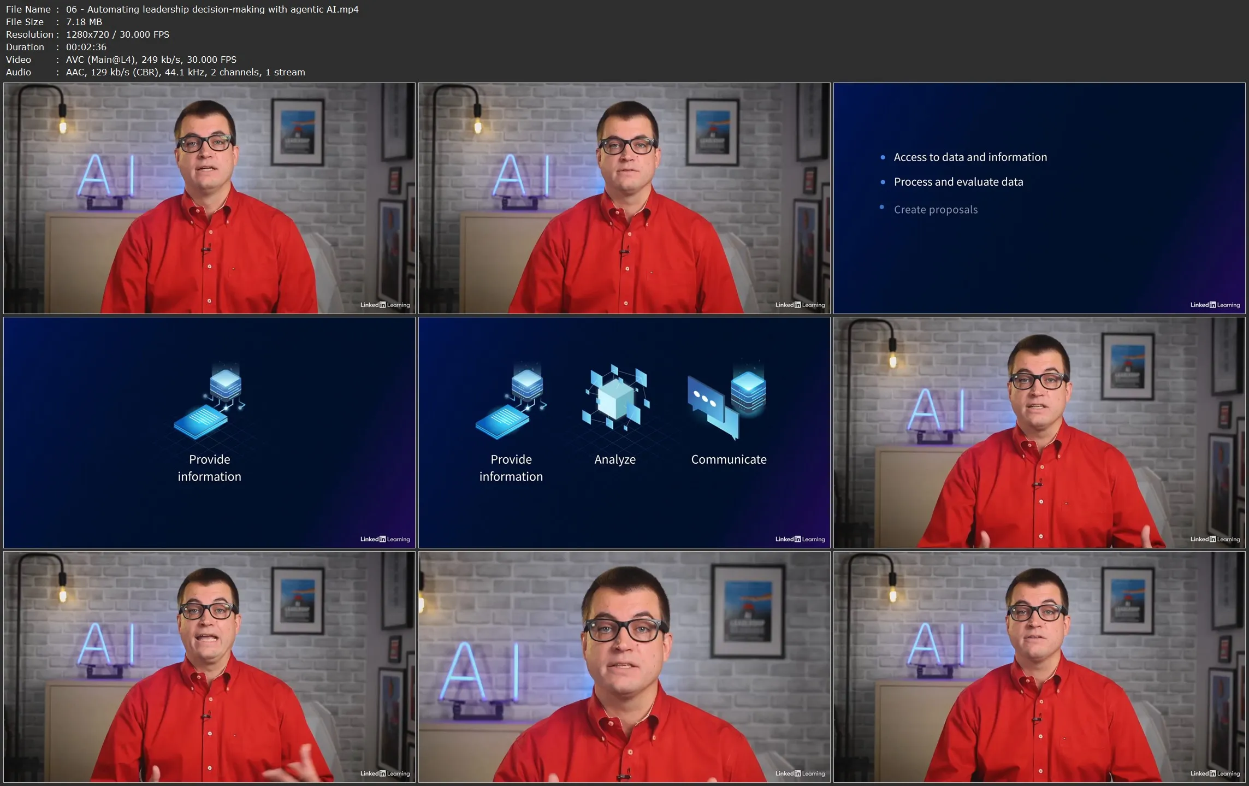Click 'Process and evaluate data' bullet text

click(x=958, y=182)
